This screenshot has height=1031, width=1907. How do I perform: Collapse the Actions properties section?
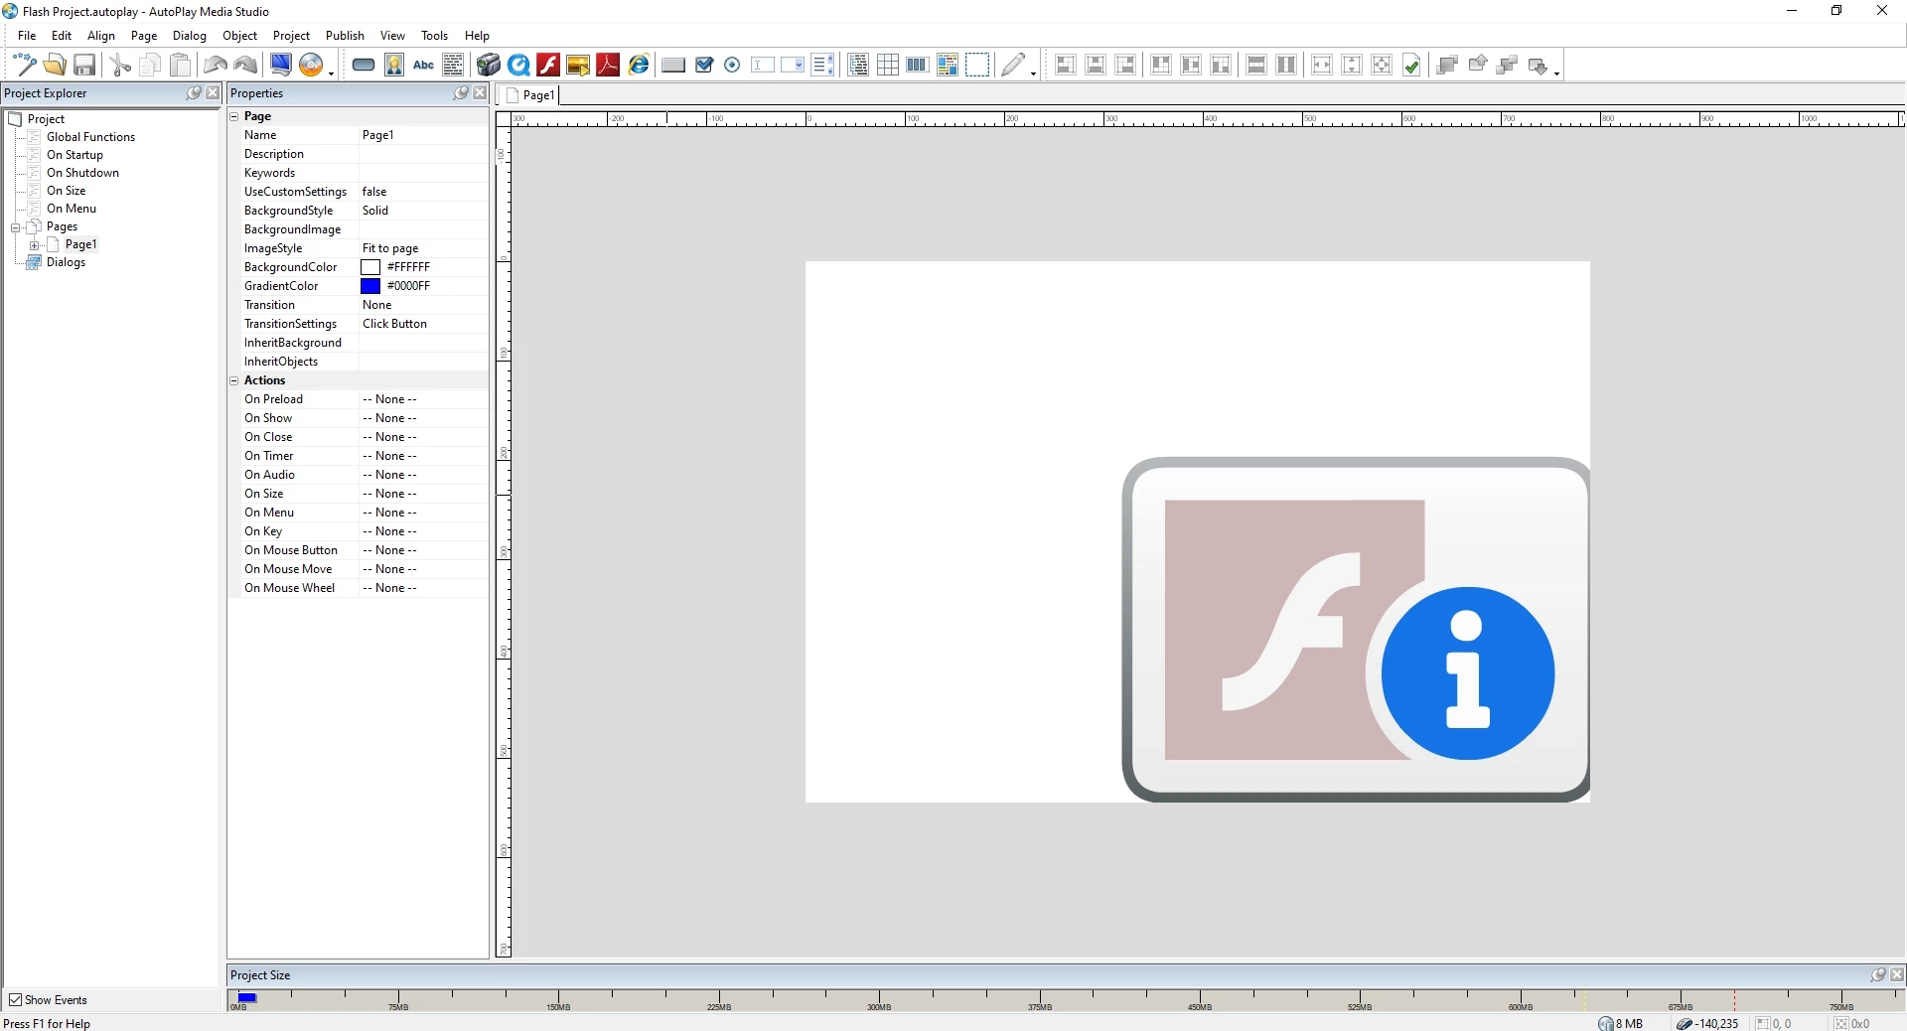[x=234, y=380]
